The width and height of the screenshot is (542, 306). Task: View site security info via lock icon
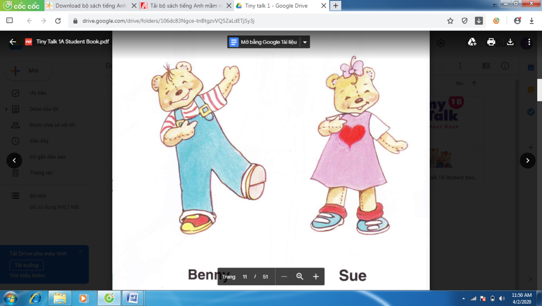point(75,21)
